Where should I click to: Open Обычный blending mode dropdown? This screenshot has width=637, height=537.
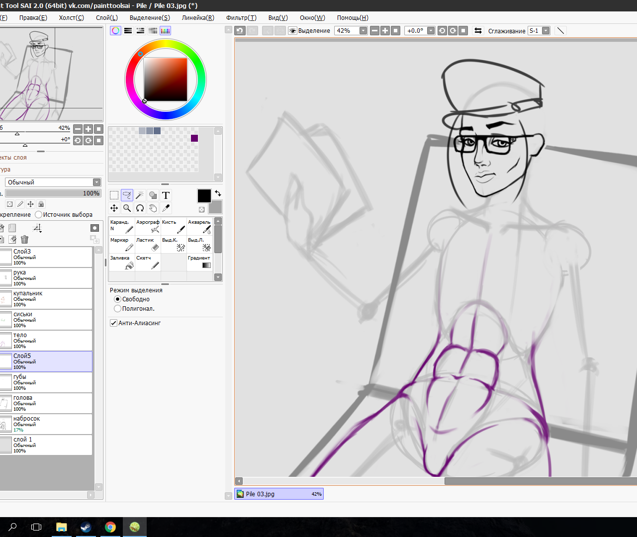pyautogui.click(x=53, y=182)
